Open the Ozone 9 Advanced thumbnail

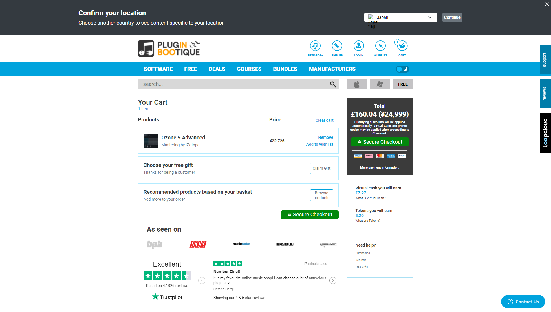[151, 141]
